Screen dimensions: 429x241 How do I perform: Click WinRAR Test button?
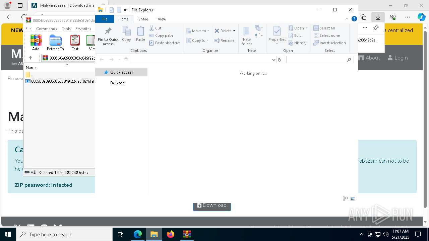pyautogui.click(x=75, y=43)
